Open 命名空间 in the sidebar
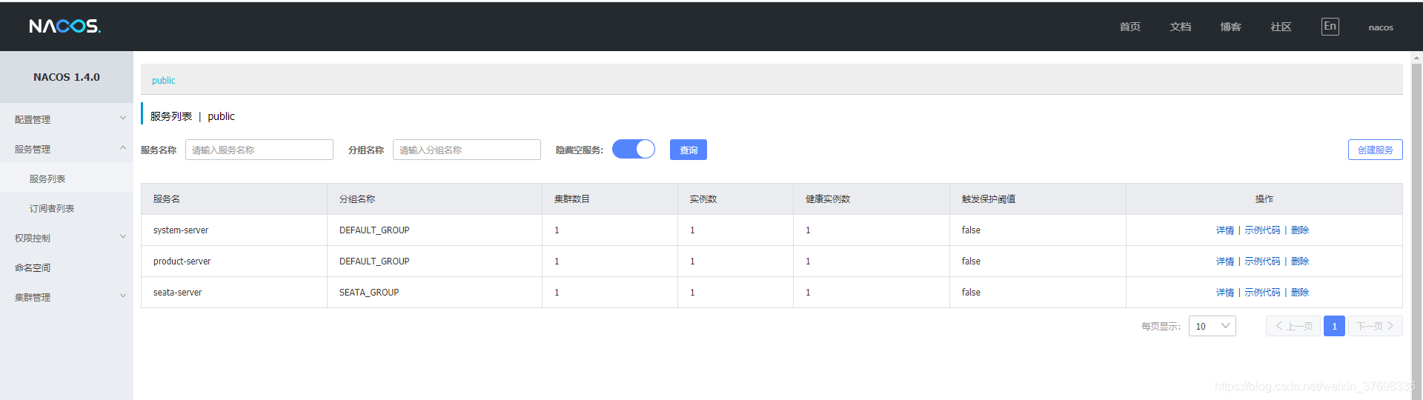 tap(67, 267)
